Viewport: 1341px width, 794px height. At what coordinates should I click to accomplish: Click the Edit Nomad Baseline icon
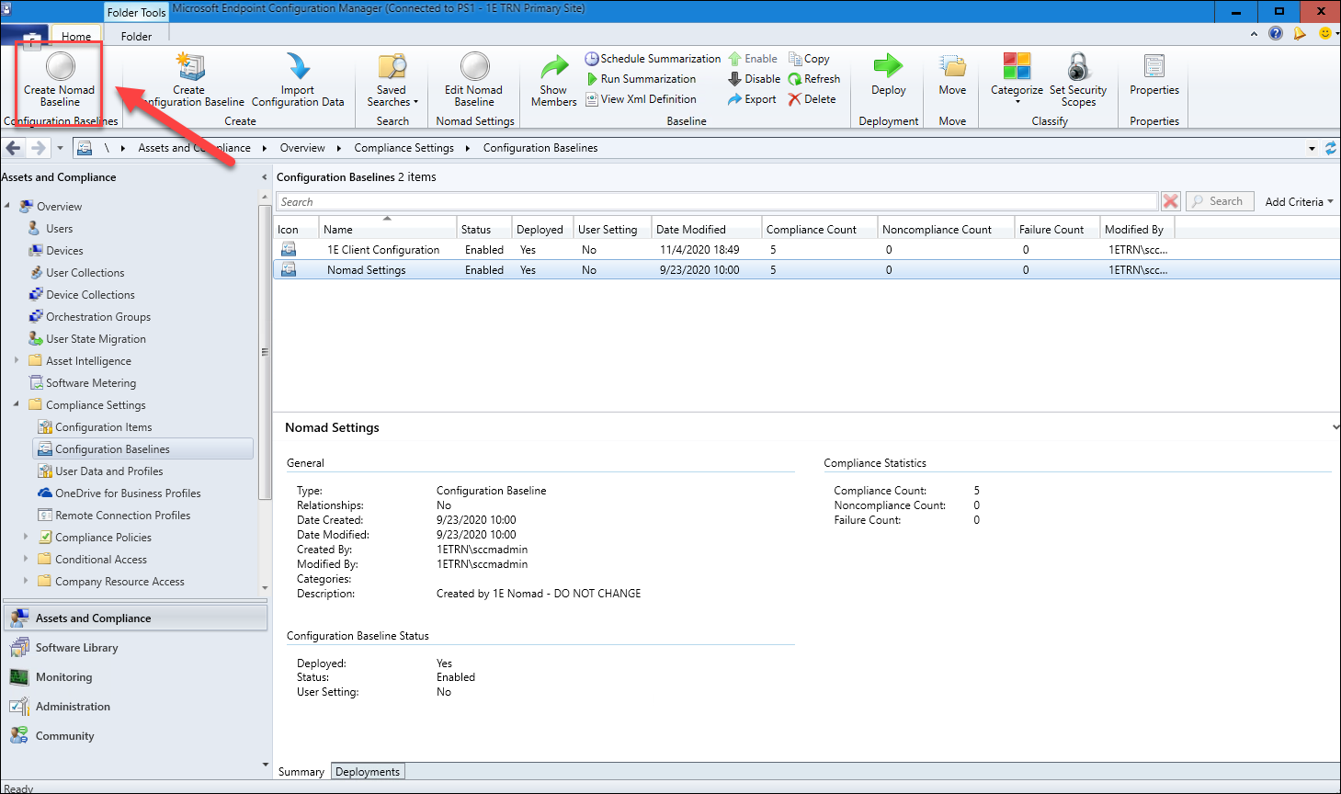coord(474,67)
